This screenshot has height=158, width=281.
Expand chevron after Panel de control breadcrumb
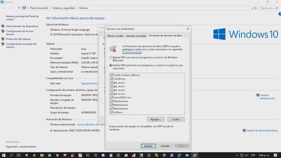tap(50, 8)
